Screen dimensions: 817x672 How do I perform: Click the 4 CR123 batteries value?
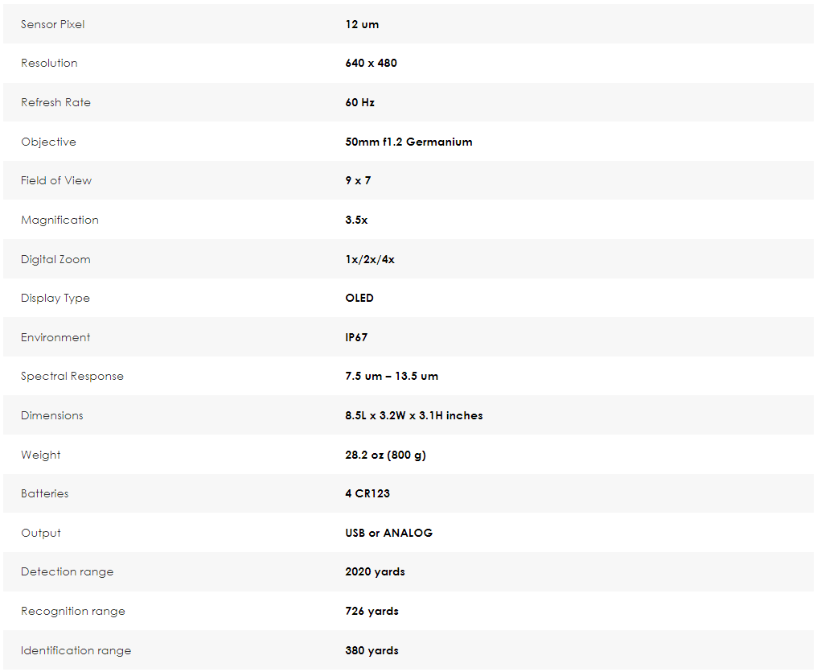[x=367, y=493]
